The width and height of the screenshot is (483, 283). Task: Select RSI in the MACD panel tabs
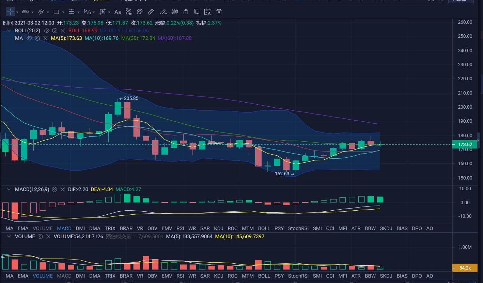tap(180, 228)
